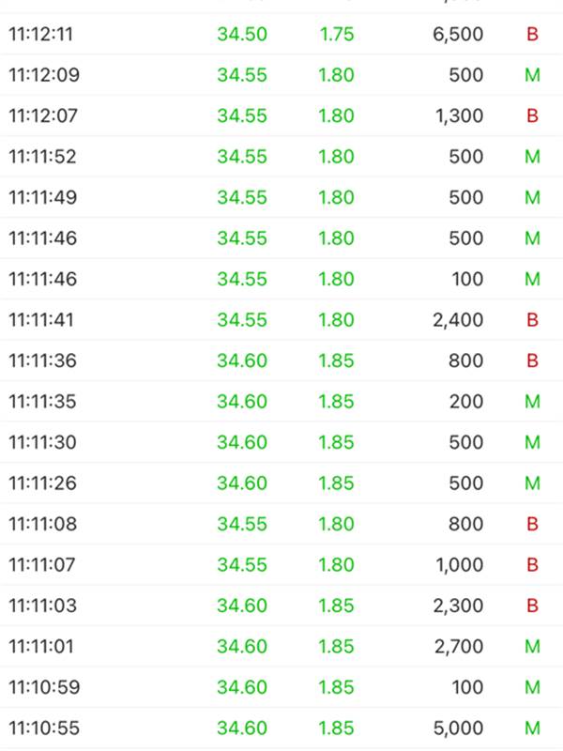Select the 1,300 volume trade

pyautogui.click(x=458, y=116)
